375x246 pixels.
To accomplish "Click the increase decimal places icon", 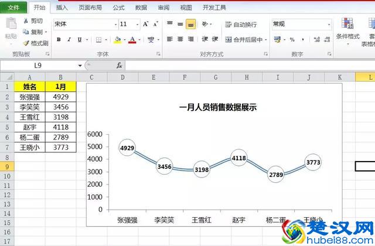I will click(317, 40).
